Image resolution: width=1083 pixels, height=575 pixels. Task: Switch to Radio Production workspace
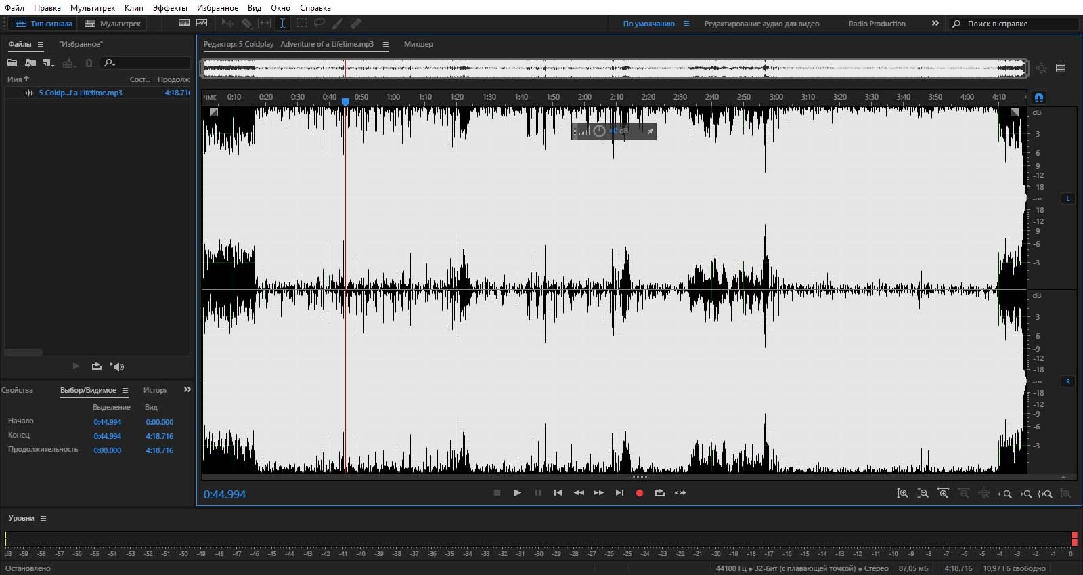877,24
